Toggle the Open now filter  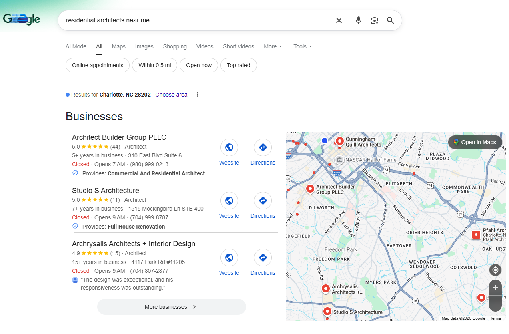(198, 65)
